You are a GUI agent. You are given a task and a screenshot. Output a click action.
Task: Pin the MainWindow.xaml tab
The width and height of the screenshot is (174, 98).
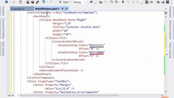point(63,9)
